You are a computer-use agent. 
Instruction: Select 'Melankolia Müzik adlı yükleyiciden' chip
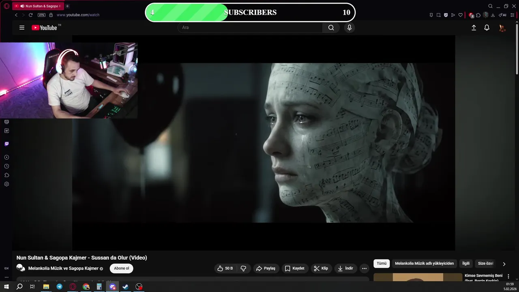[425, 264]
